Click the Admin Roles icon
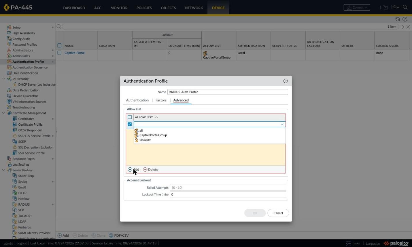This screenshot has height=247, width=412. tap(9, 56)
